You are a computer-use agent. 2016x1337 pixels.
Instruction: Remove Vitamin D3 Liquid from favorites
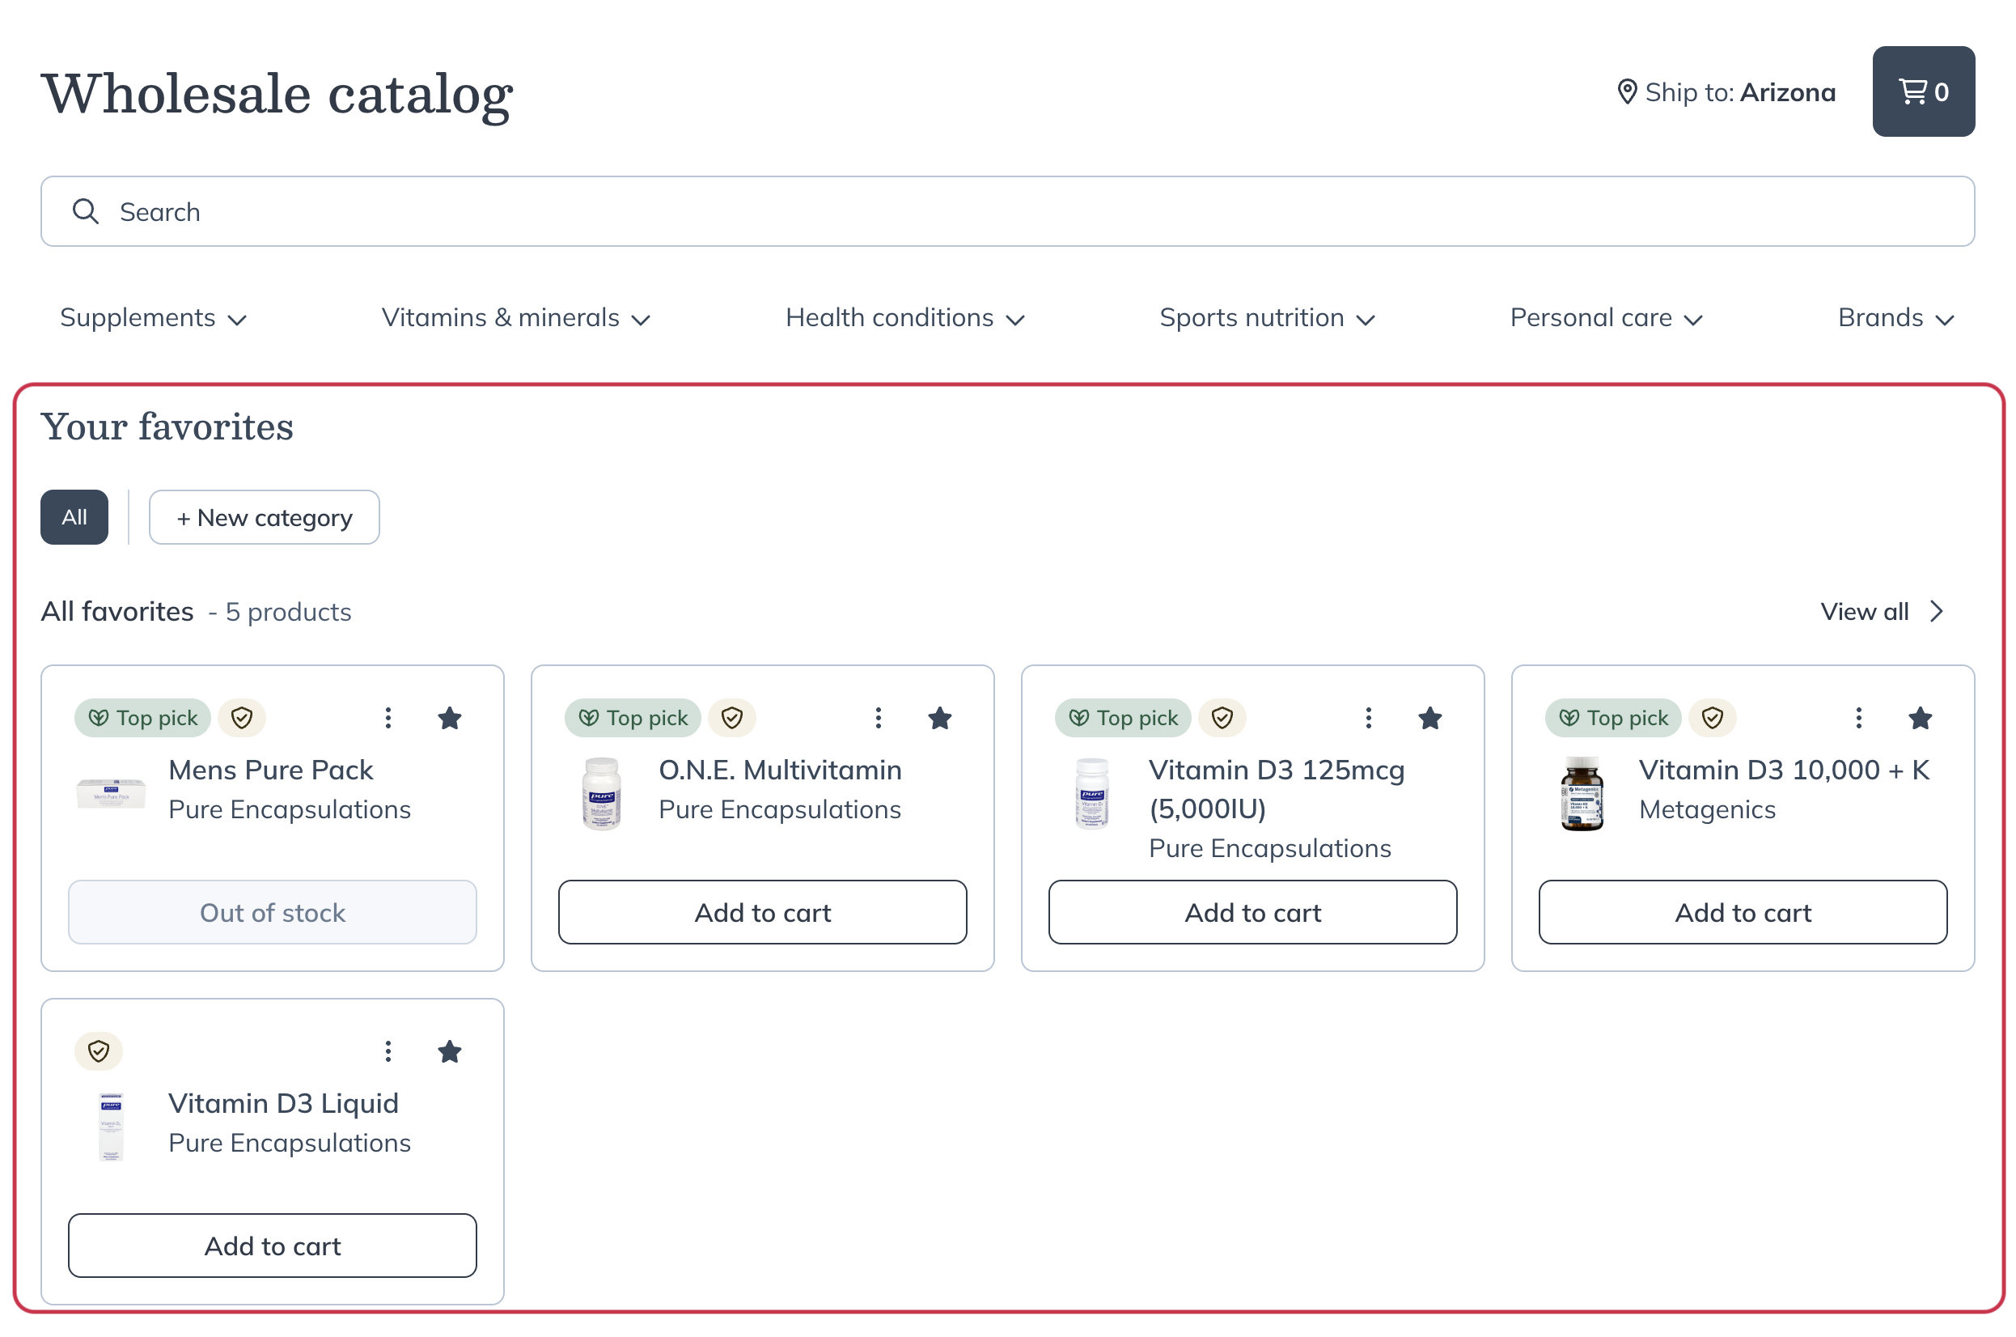coord(449,1051)
